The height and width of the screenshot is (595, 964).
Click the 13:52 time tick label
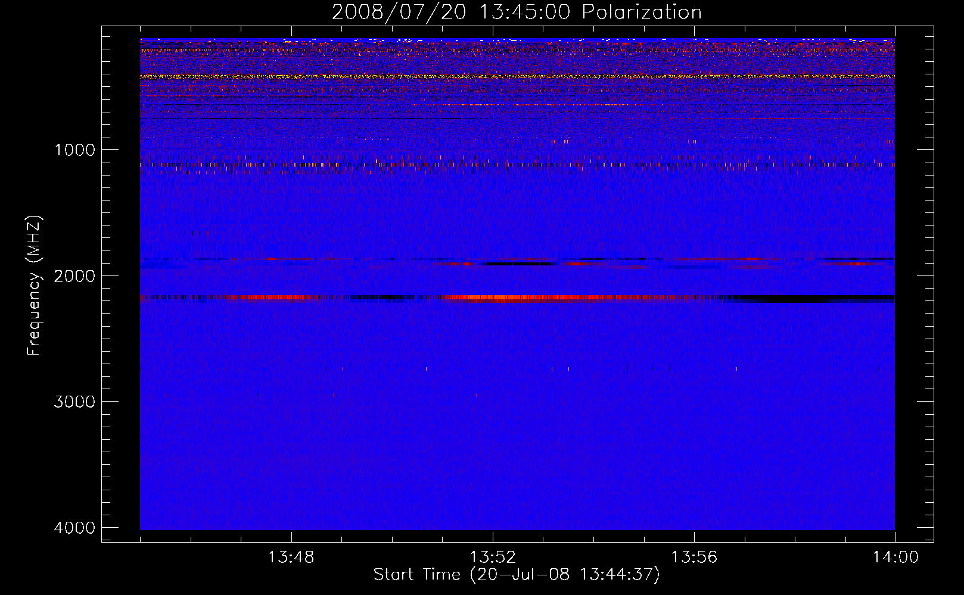pos(493,558)
